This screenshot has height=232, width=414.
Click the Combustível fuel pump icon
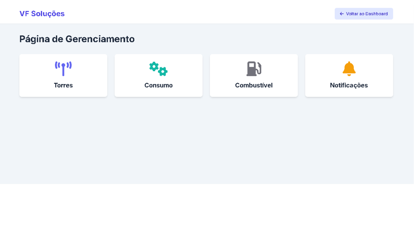point(254,69)
